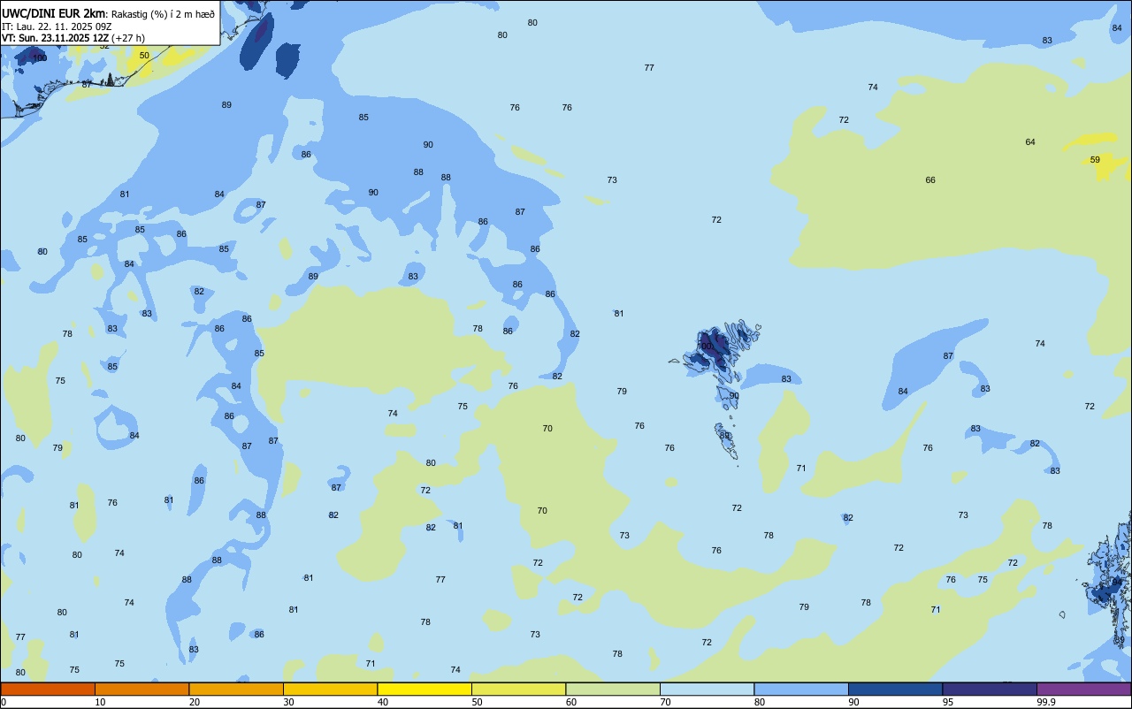Click the map value '66' in the green area
Image resolution: width=1132 pixels, height=709 pixels.
tap(930, 180)
